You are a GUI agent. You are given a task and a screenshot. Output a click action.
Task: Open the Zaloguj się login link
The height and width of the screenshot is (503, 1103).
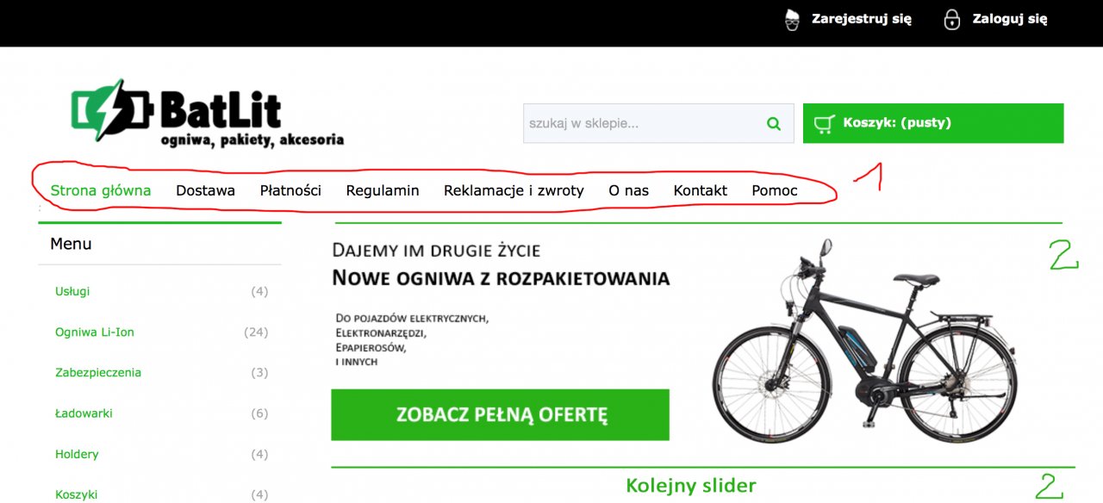tap(1010, 18)
